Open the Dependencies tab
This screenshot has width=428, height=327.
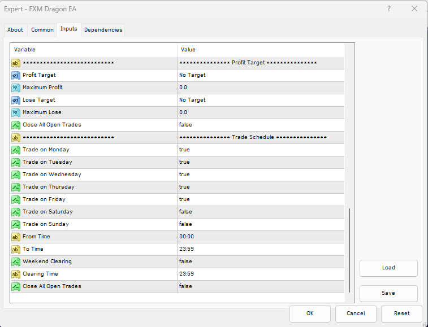103,30
